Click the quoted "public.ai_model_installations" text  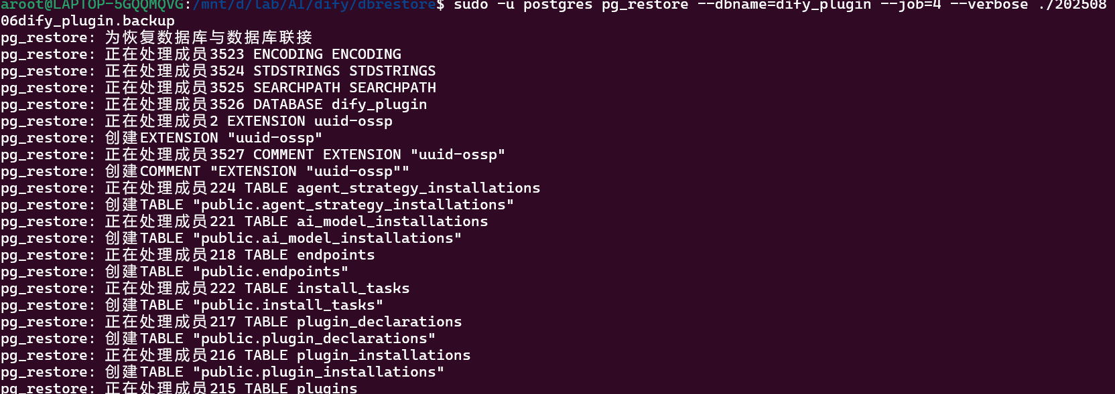[327, 238]
